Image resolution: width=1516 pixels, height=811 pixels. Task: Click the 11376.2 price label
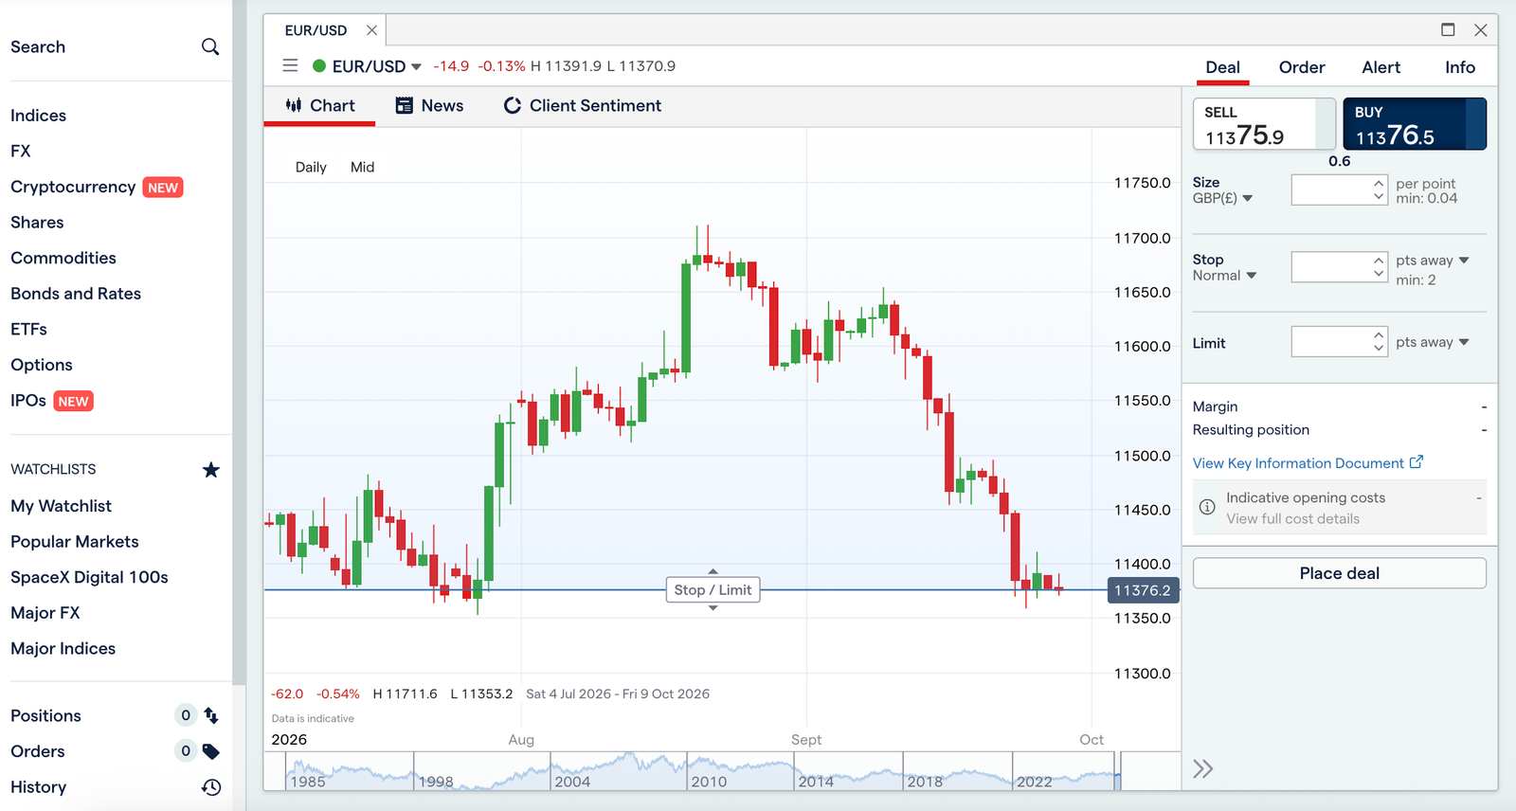[x=1143, y=590]
